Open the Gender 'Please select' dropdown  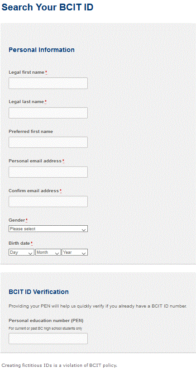(48, 229)
